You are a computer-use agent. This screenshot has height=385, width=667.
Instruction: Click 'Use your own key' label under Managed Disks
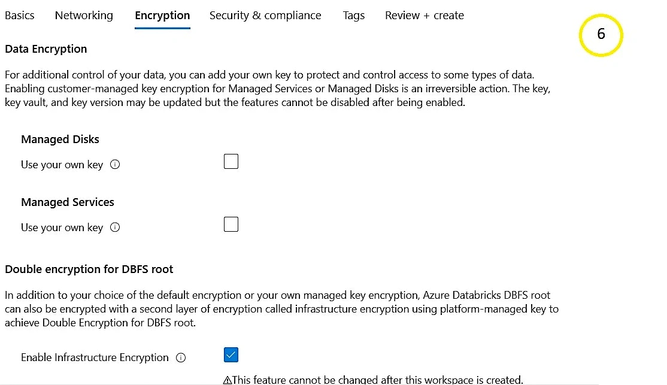pos(62,165)
